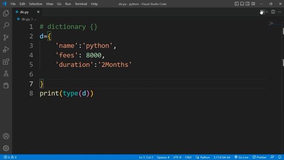Screen dimensions: 284x160
Task: Click the closing brace on line 7
Action: [41, 84]
